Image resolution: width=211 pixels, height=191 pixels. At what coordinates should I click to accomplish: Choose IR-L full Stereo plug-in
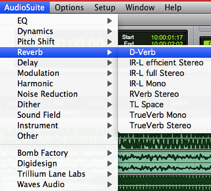tap(165, 73)
